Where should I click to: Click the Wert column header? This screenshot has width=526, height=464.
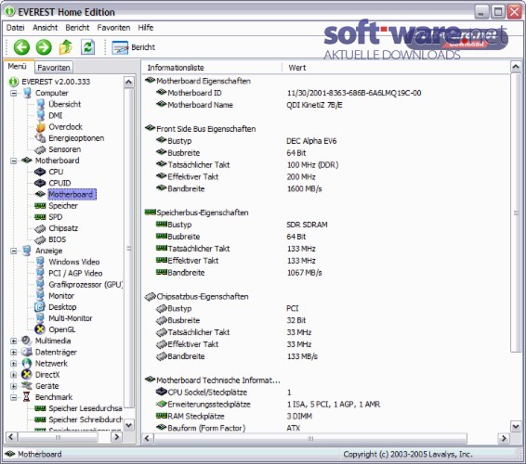coord(395,68)
